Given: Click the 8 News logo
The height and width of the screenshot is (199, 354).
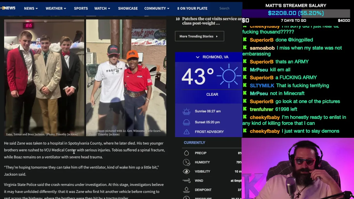Looking at the screenshot, I should (8, 8).
